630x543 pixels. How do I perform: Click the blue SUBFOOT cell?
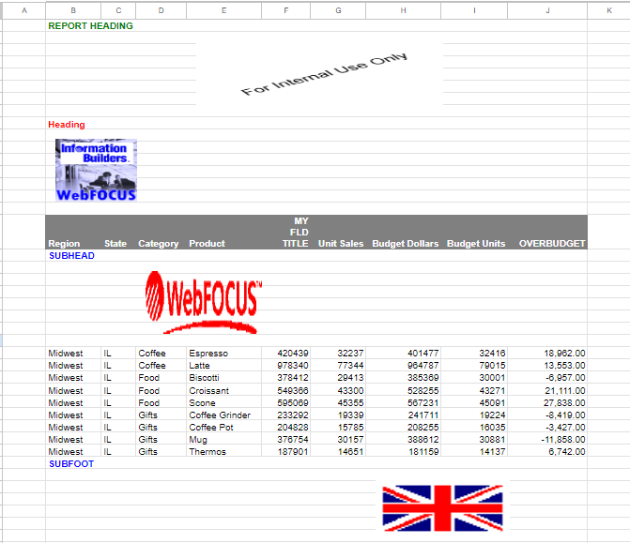tap(71, 464)
